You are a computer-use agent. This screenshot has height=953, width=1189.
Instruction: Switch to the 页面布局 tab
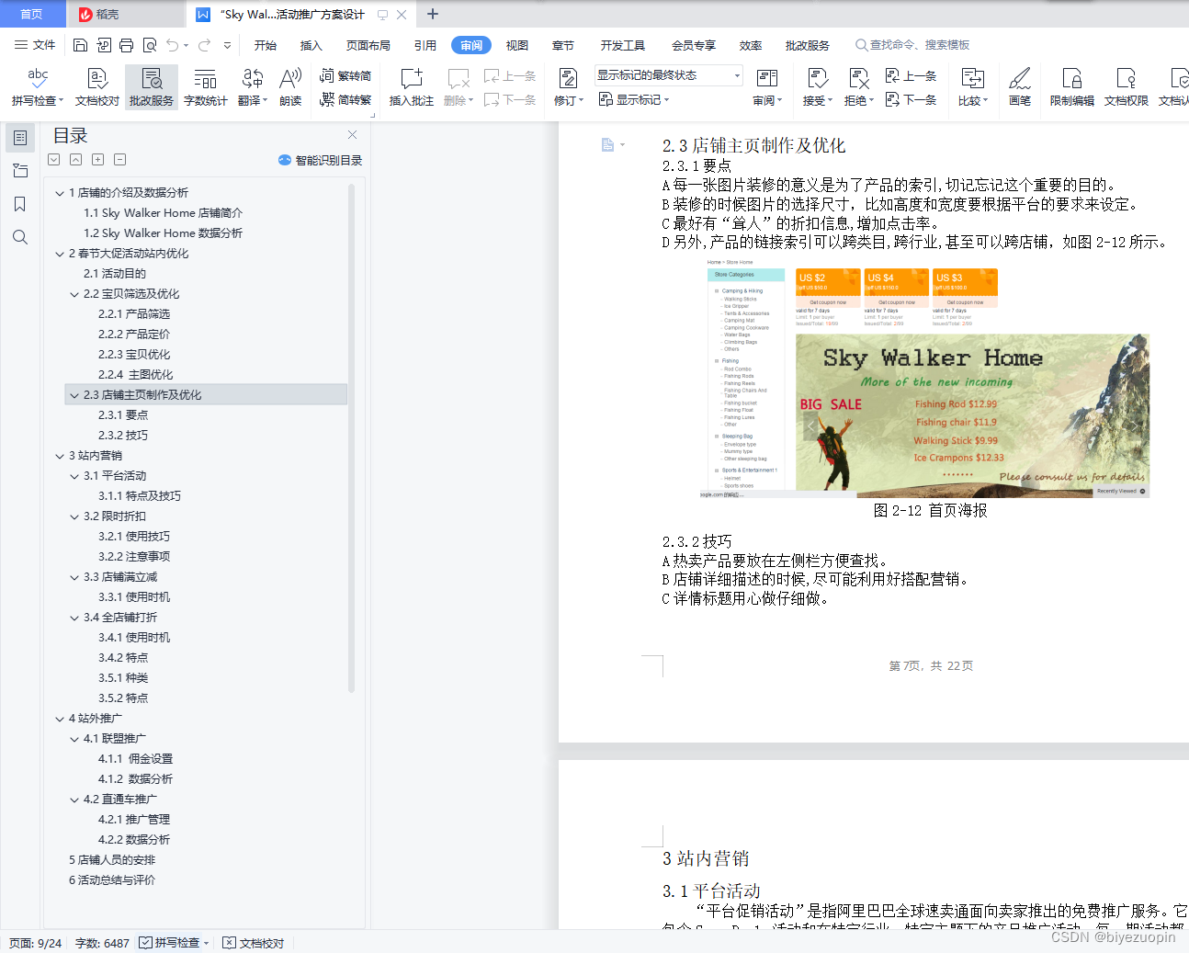coord(368,45)
